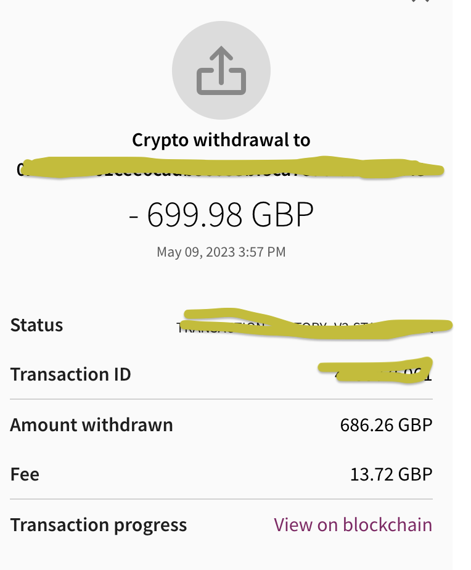The image size is (471, 570).
Task: Close the transaction details panel
Action: (420, 2)
